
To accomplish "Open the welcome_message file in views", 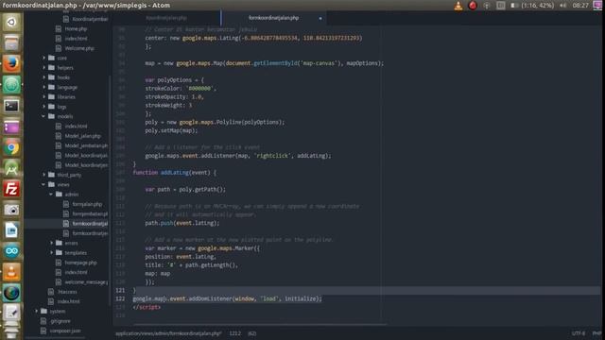I will coord(86,281).
